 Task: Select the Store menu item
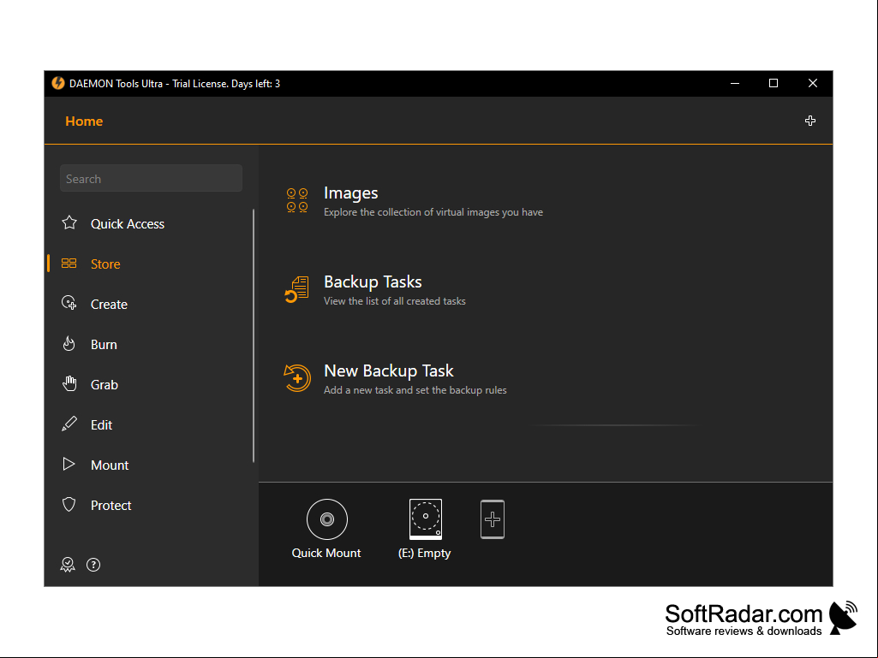tap(105, 264)
